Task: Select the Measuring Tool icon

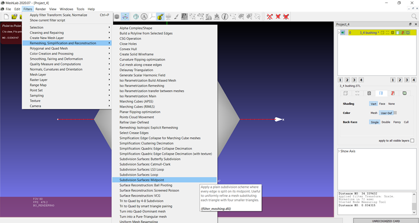Action: tap(160, 17)
